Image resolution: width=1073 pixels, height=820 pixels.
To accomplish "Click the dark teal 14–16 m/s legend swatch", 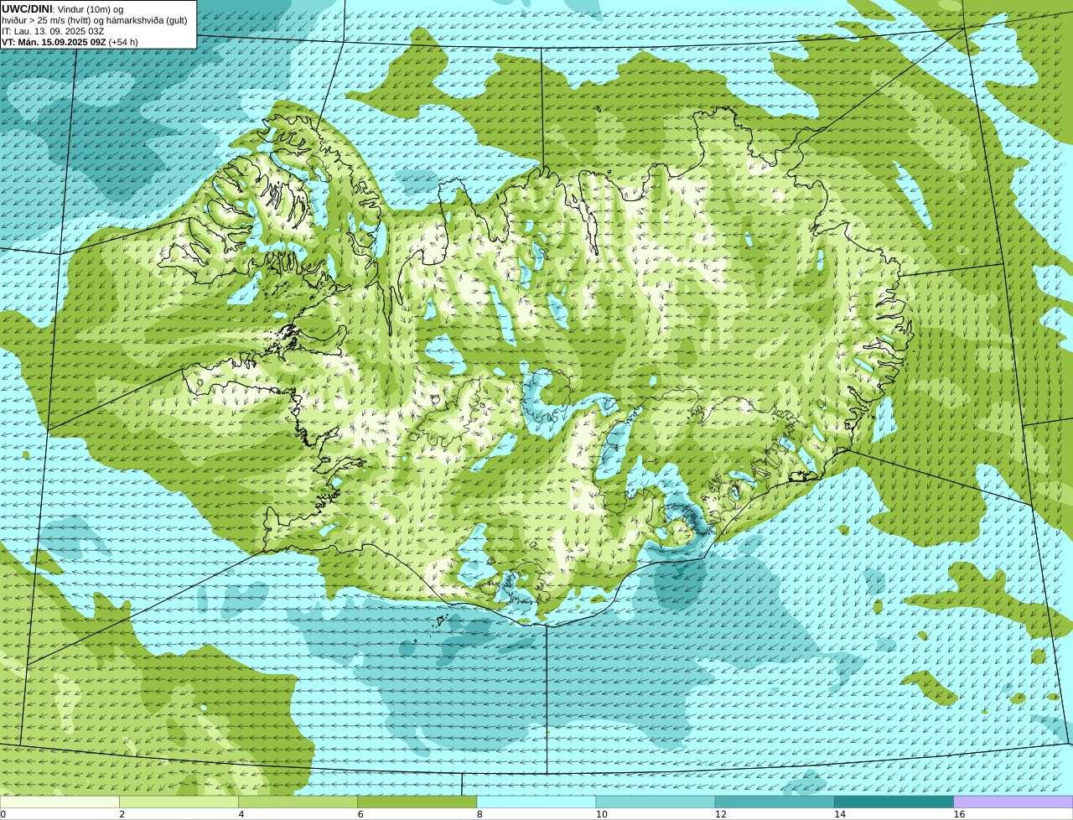I will pyautogui.click(x=894, y=802).
